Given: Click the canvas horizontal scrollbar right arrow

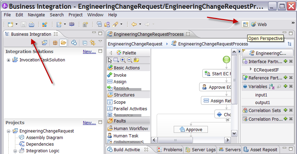Looking at the screenshot, I should click(227, 140).
